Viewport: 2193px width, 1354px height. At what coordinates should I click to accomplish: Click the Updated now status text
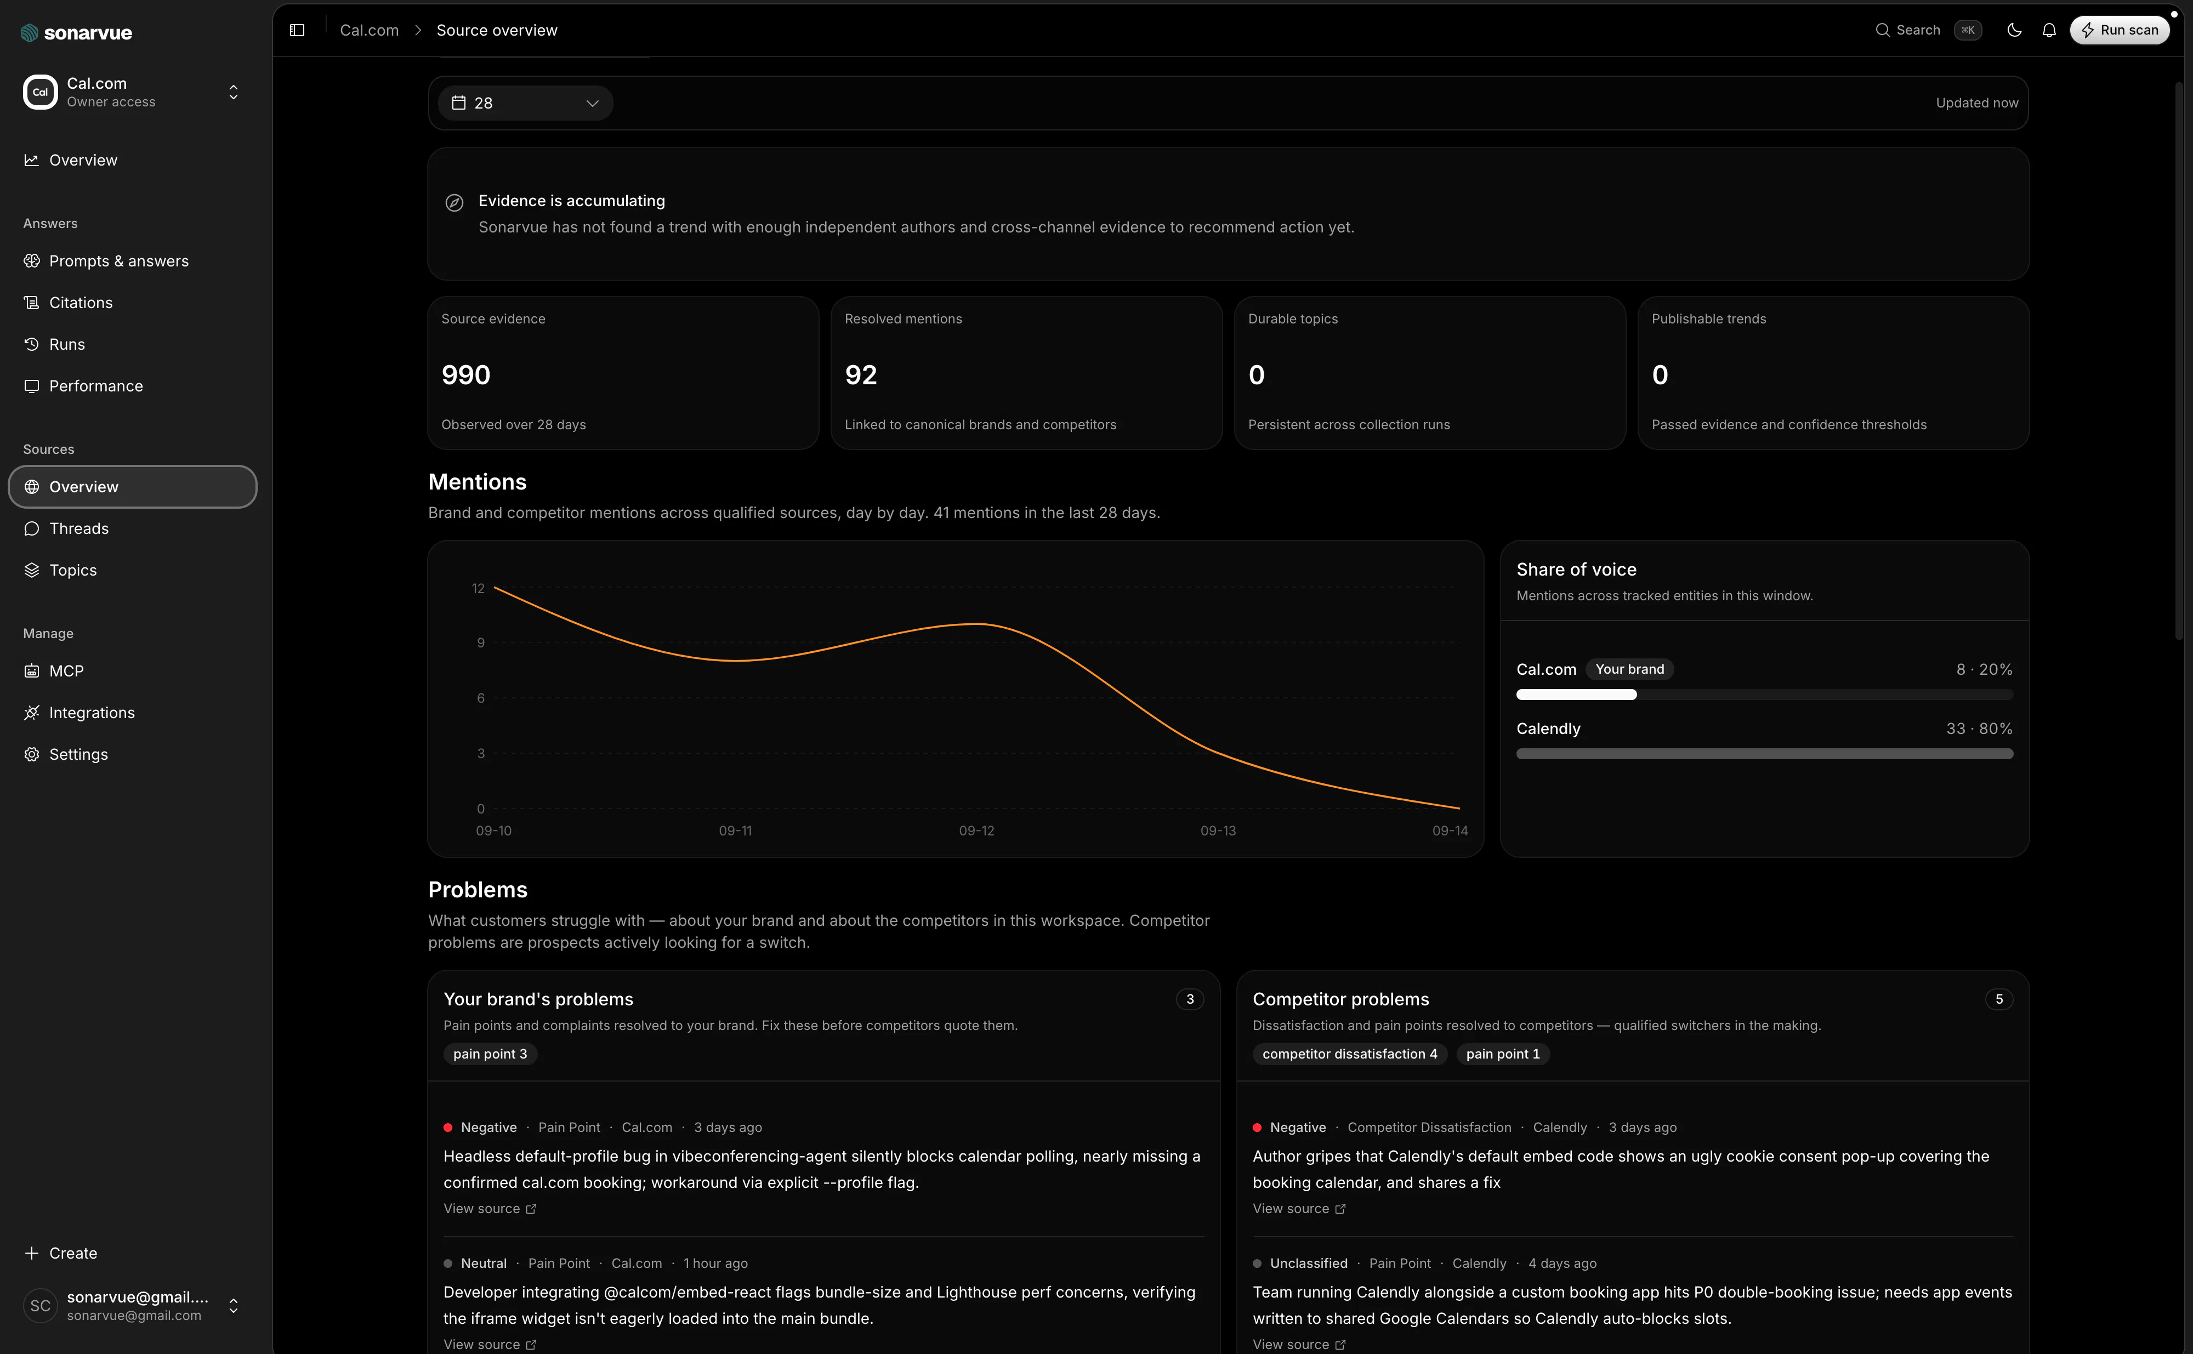coord(1976,103)
